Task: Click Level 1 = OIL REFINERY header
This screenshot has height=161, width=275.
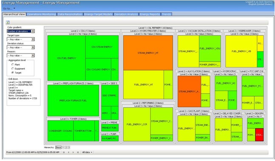Action: tap(156, 28)
